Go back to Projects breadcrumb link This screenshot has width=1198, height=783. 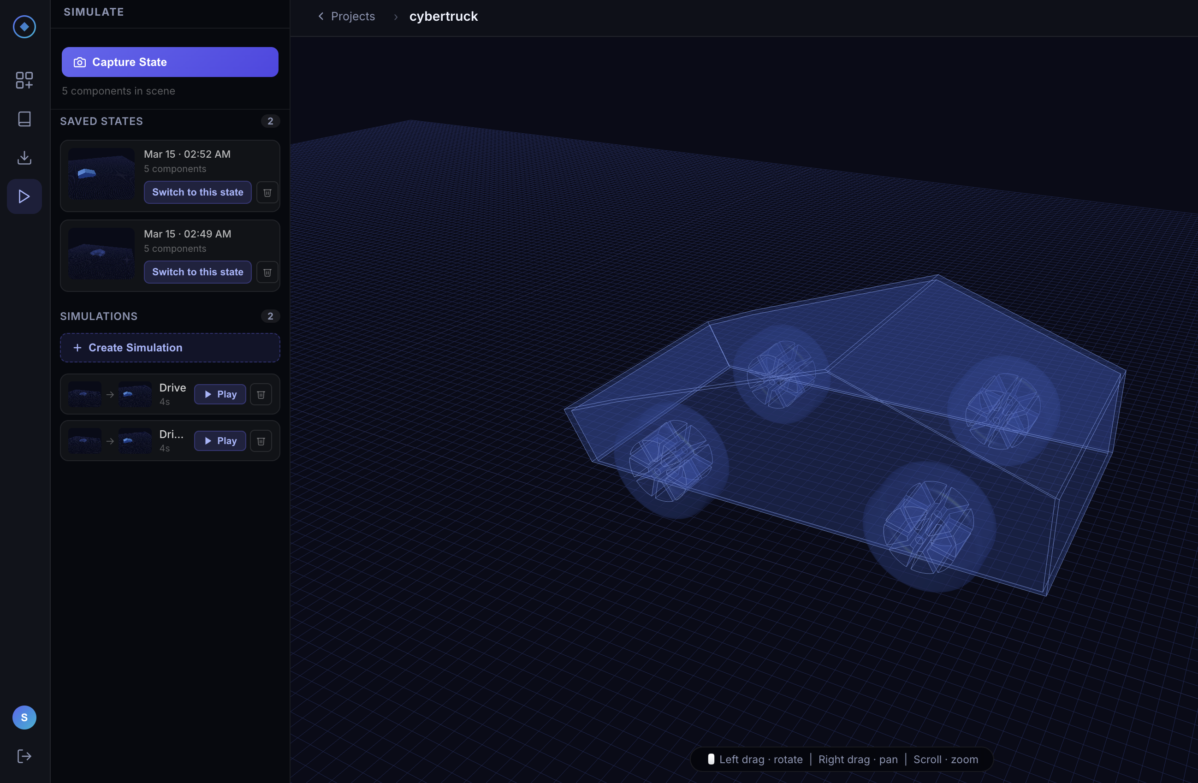pyautogui.click(x=352, y=17)
